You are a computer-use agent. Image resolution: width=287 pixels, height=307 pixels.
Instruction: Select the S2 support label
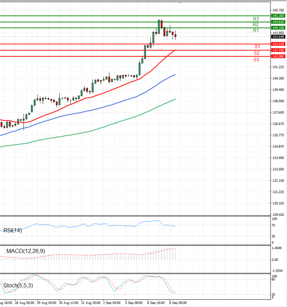coord(256,53)
